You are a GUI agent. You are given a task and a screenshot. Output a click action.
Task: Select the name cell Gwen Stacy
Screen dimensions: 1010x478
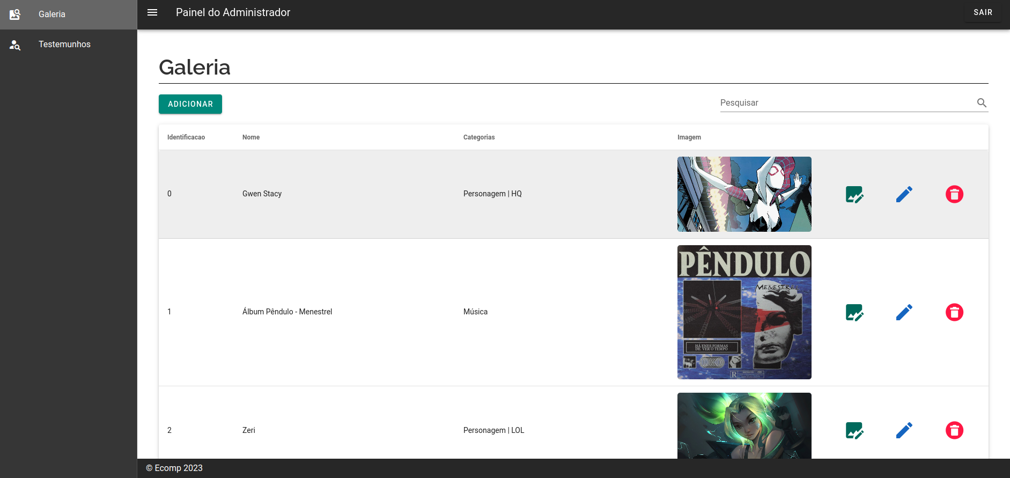click(262, 194)
